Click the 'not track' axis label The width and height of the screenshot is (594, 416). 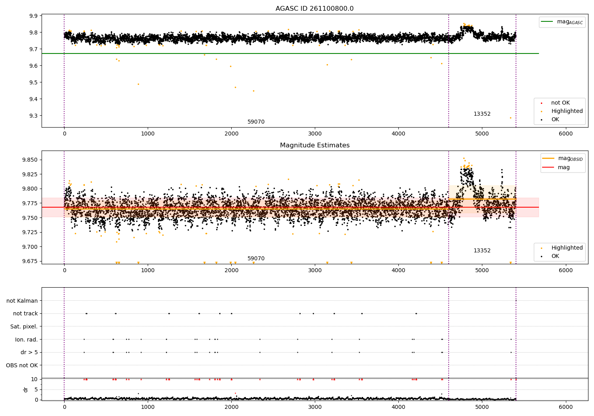tap(25, 314)
